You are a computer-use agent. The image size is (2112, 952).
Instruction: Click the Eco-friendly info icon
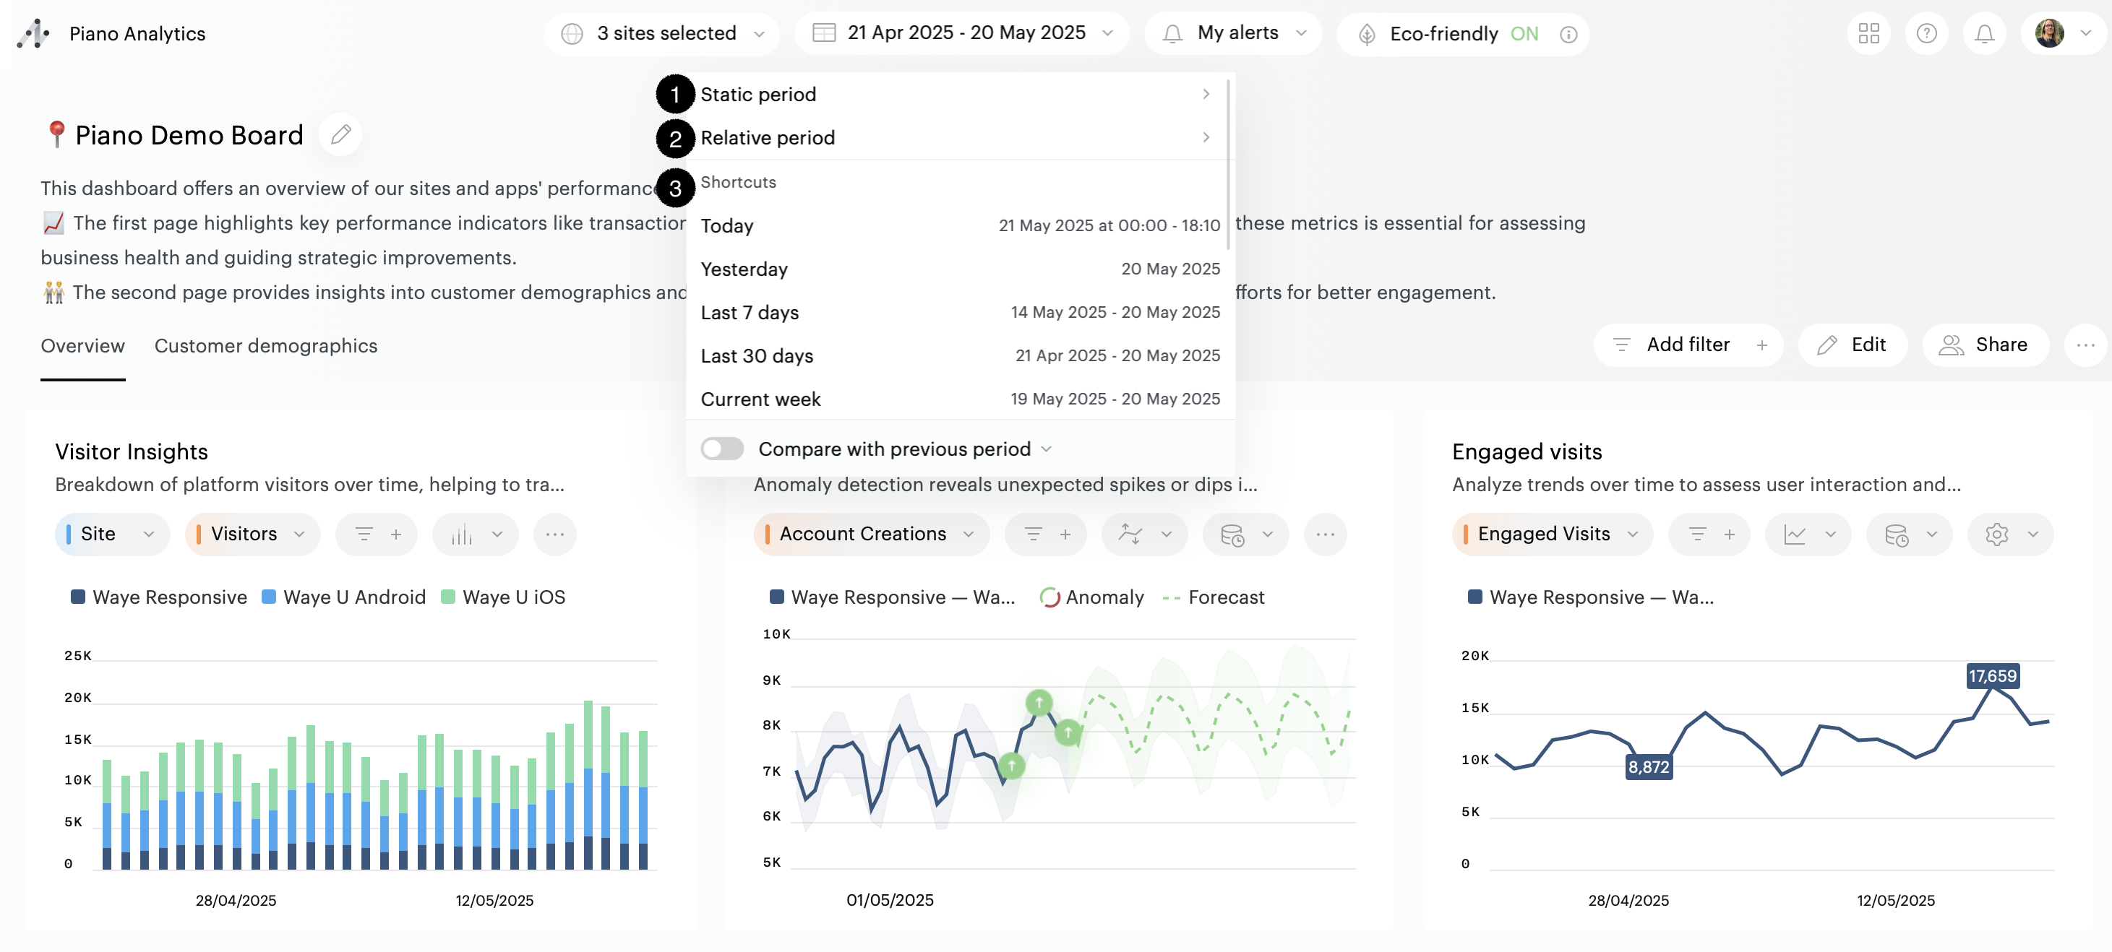coord(1568,35)
